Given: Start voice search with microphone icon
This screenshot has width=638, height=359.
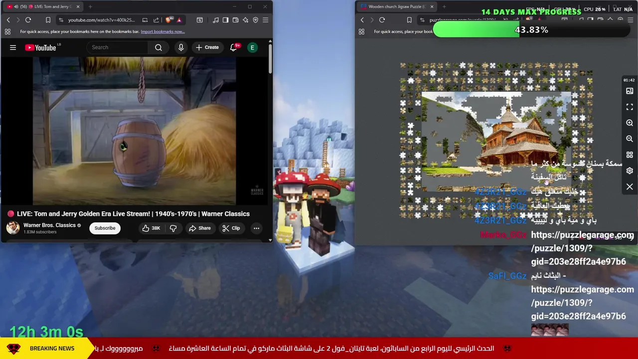Looking at the screenshot, I should click(181, 47).
